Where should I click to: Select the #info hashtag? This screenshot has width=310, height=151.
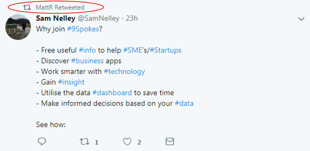pos(87,50)
